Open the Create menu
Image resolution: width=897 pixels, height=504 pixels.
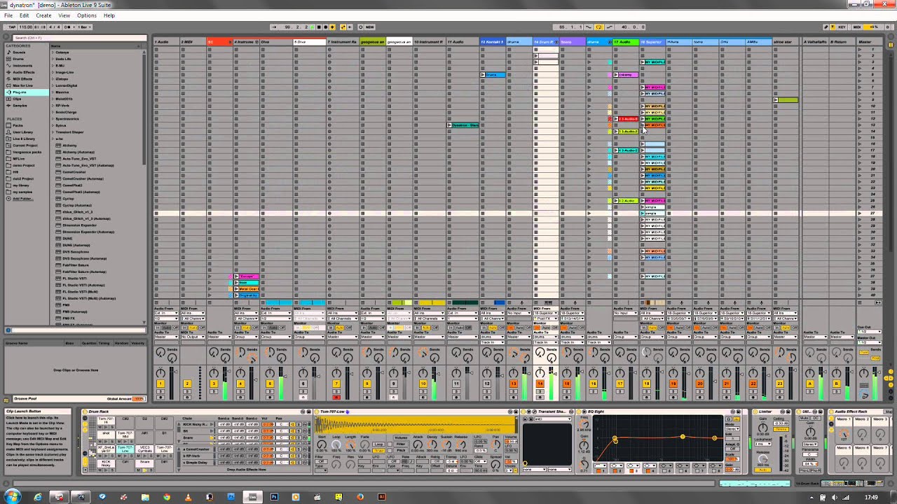tap(43, 15)
